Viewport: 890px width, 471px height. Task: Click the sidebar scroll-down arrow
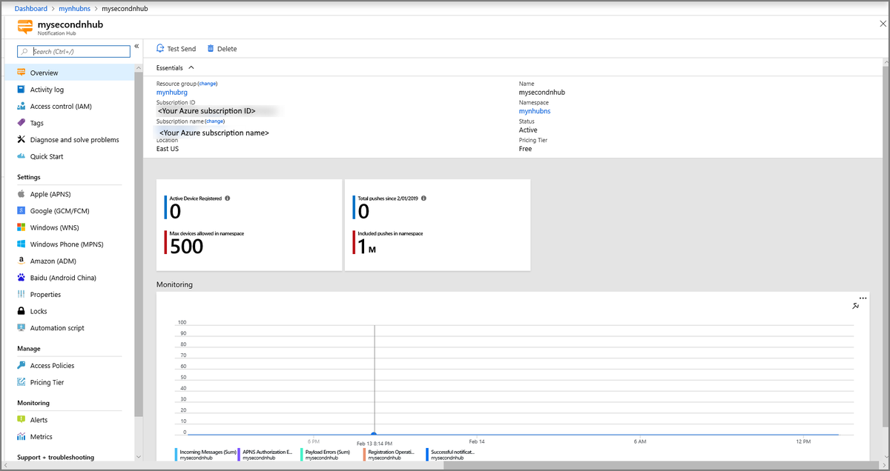[138, 457]
